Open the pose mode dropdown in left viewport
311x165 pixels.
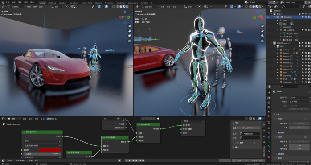tap(16, 7)
